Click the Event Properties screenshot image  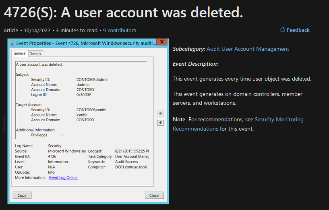[88, 121]
